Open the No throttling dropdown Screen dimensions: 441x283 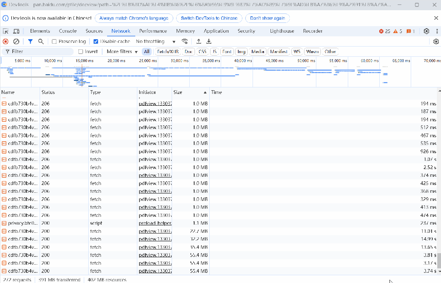(156, 41)
